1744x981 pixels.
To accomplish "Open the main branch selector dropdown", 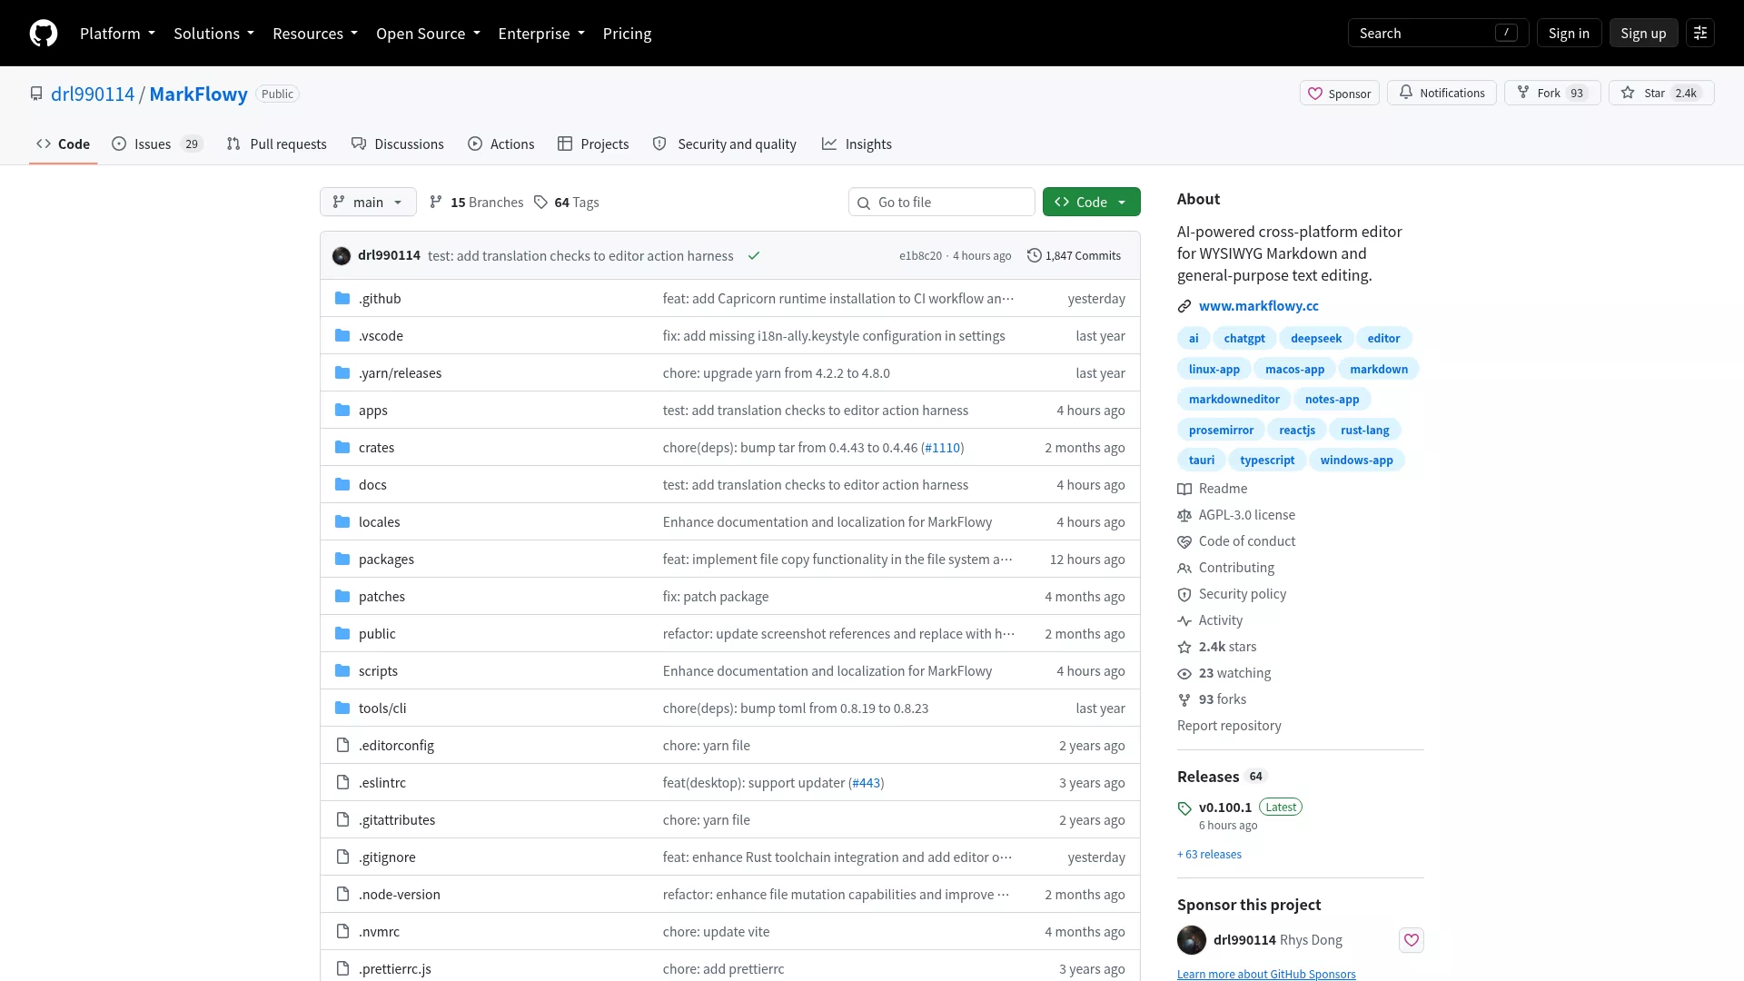I will [x=368, y=202].
